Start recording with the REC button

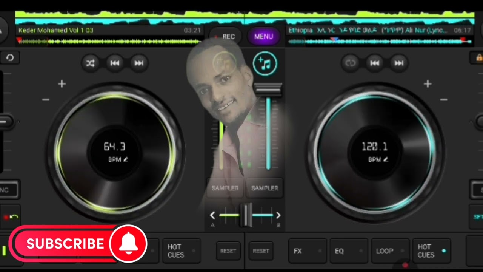[x=225, y=36]
